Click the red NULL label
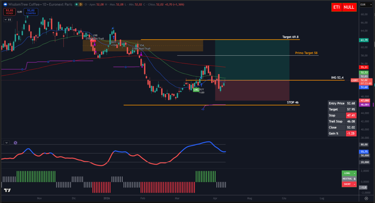The width and height of the screenshot is (375, 203). click(x=349, y=7)
